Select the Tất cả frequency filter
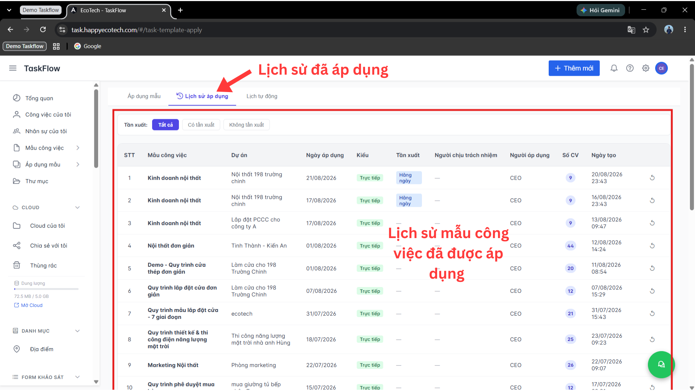The image size is (695, 391). coord(166,125)
